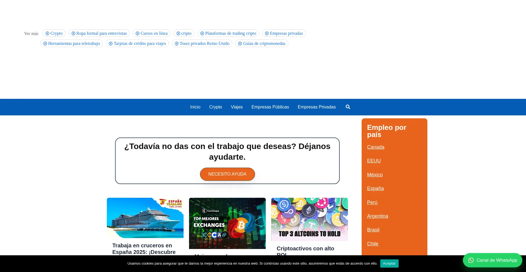
Task: Open the cruise ship article thumbnail
Action: click(x=145, y=218)
